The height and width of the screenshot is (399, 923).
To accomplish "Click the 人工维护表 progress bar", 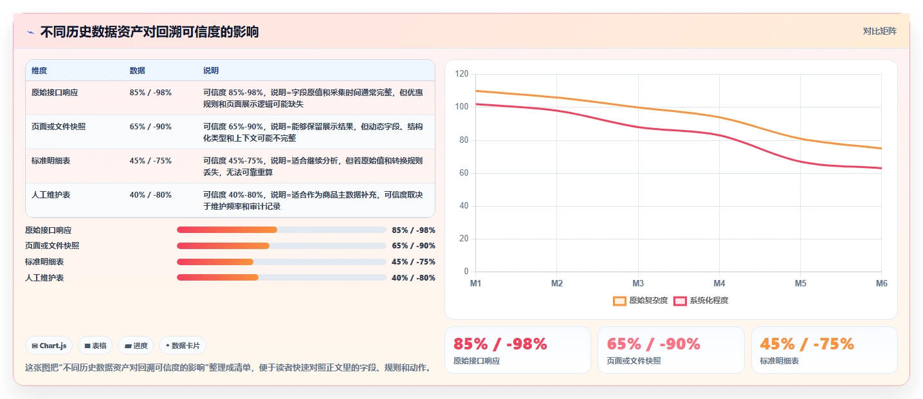I will 282,278.
